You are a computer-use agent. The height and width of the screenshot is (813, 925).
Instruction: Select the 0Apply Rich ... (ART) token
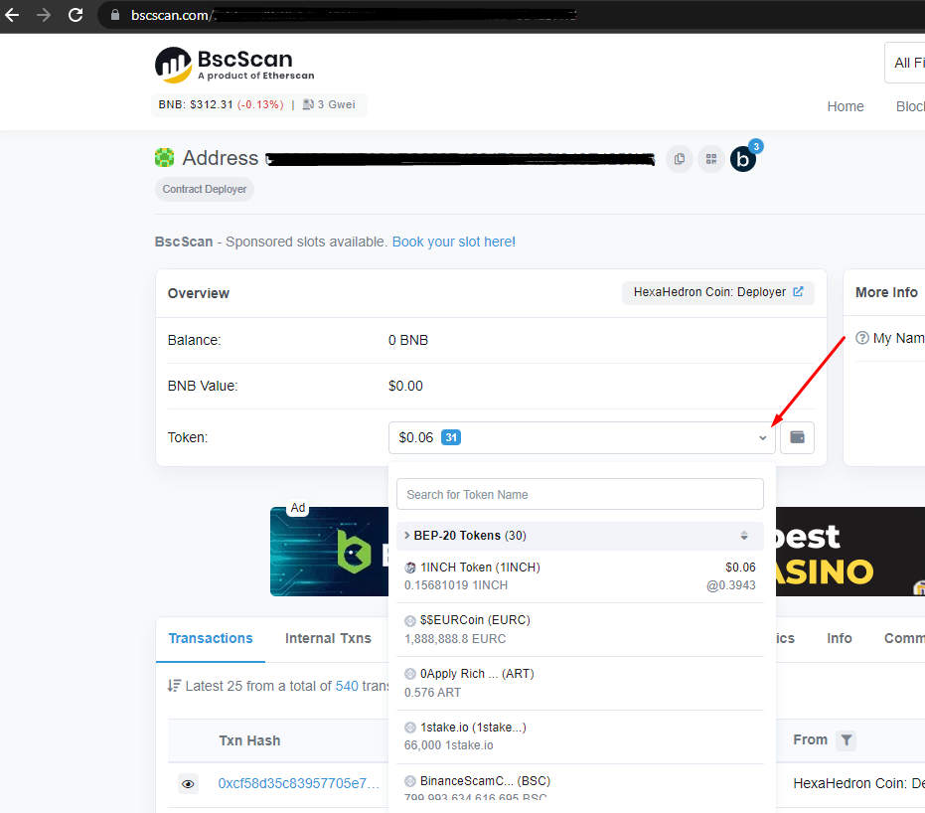coord(580,683)
